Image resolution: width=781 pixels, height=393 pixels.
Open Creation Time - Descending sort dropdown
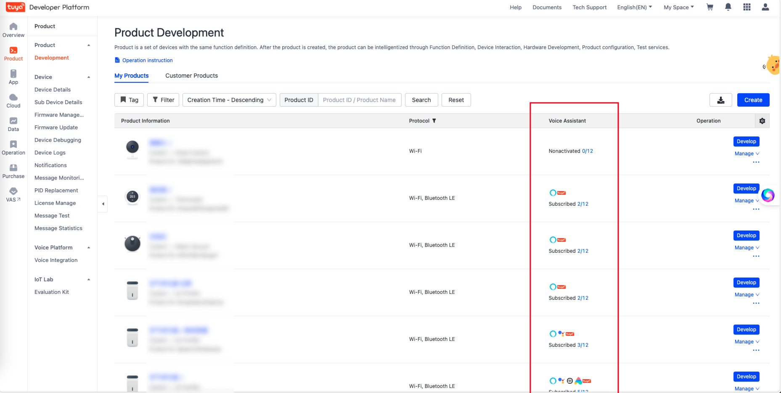229,100
